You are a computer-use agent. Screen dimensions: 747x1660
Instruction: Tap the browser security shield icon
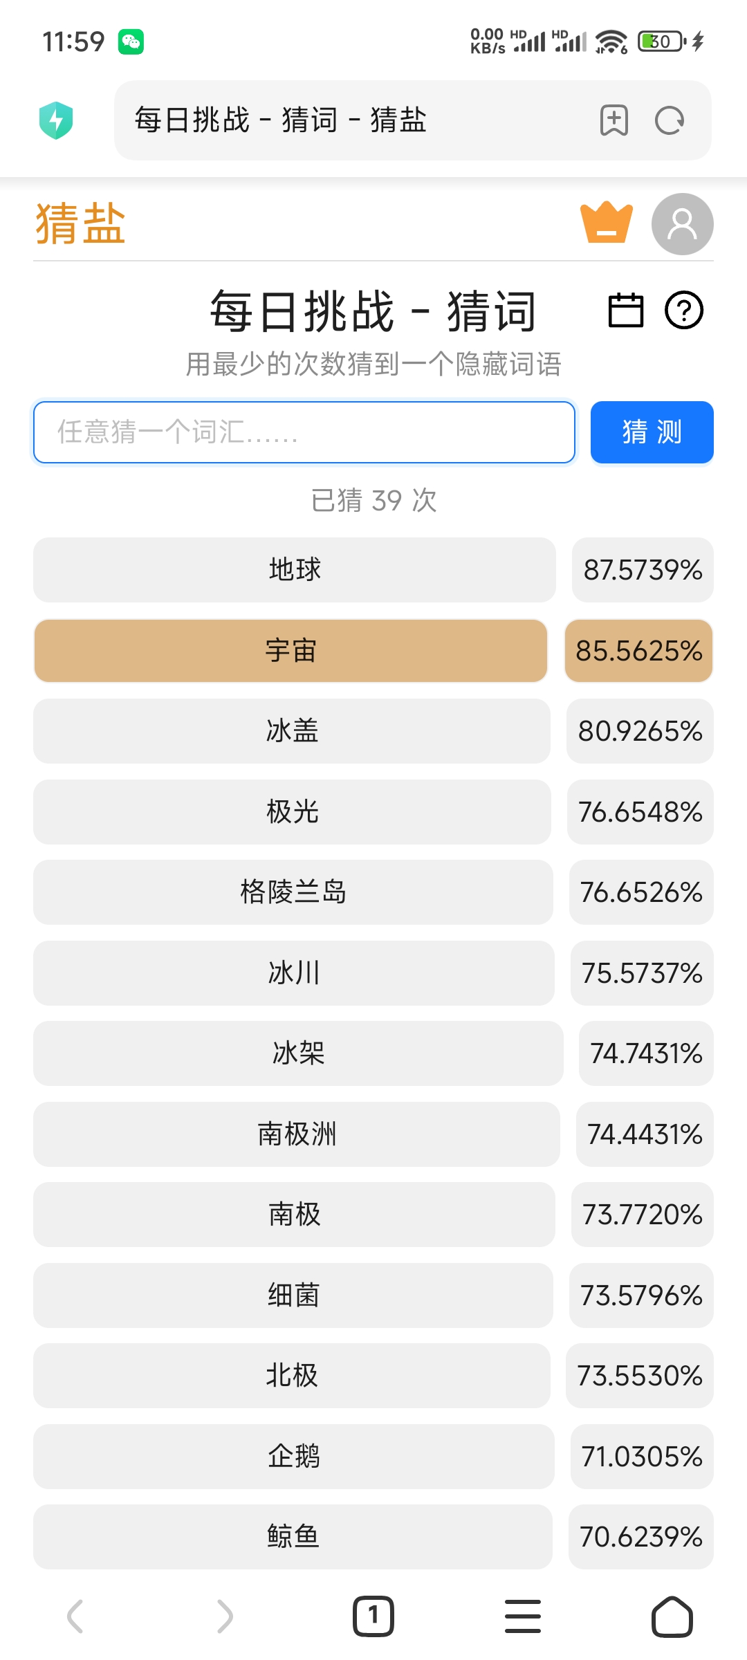tap(56, 120)
